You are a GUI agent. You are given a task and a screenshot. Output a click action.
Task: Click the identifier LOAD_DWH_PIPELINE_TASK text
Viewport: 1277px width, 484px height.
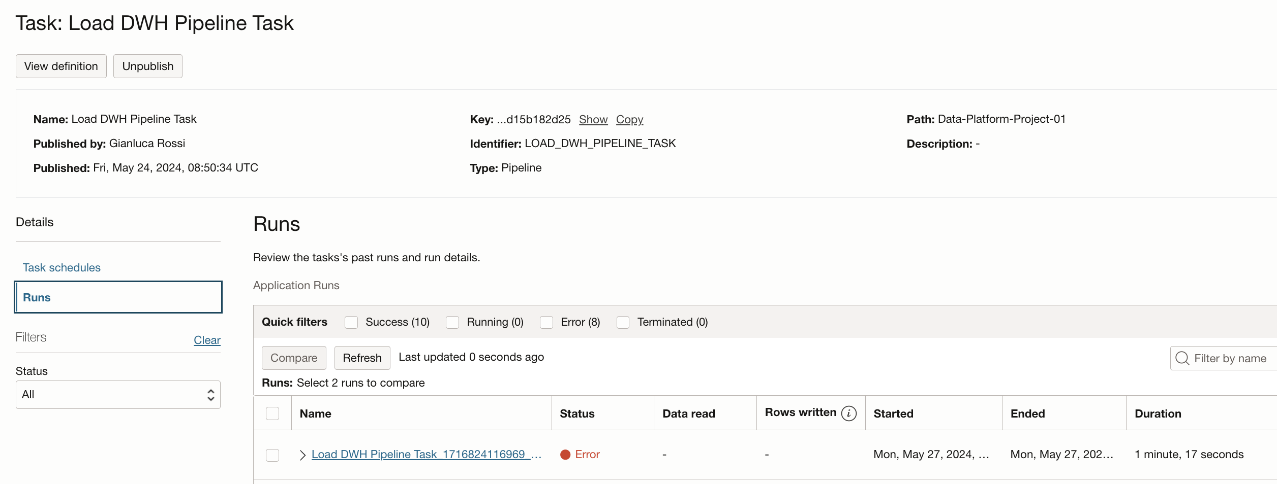600,144
